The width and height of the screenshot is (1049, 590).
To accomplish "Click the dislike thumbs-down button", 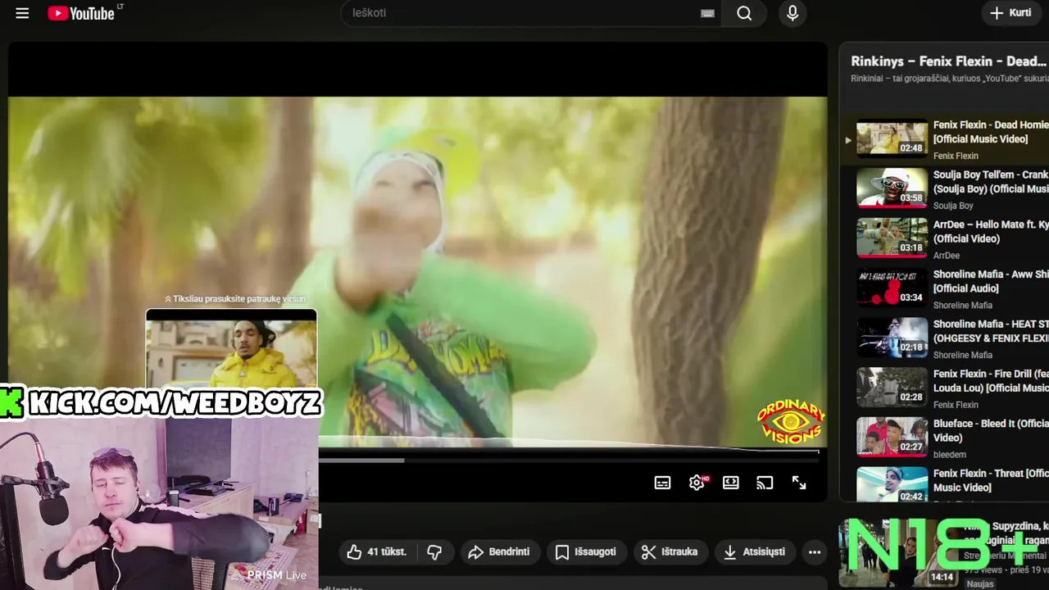I will [434, 552].
